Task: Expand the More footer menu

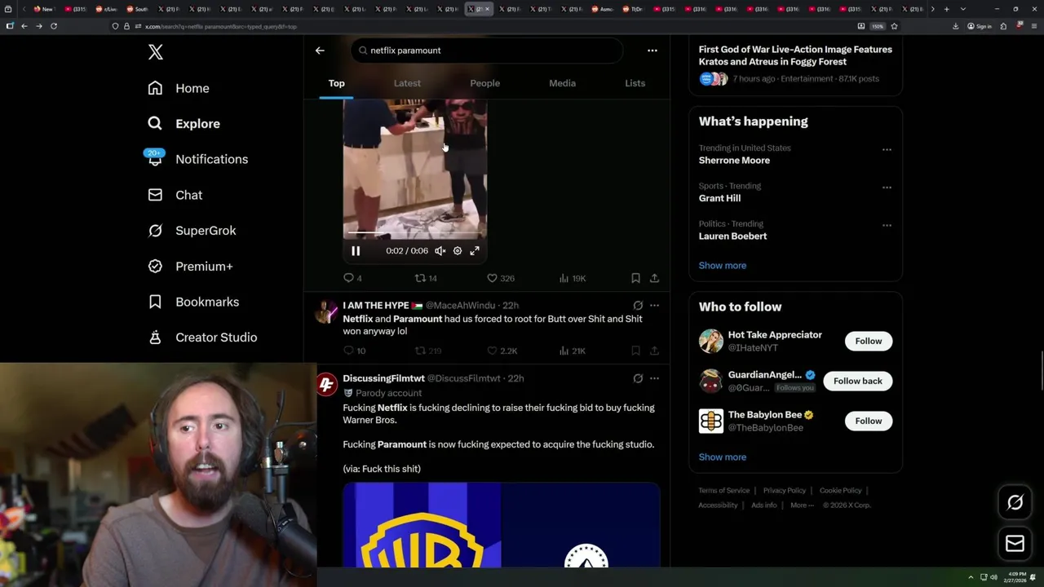Action: [802, 505]
